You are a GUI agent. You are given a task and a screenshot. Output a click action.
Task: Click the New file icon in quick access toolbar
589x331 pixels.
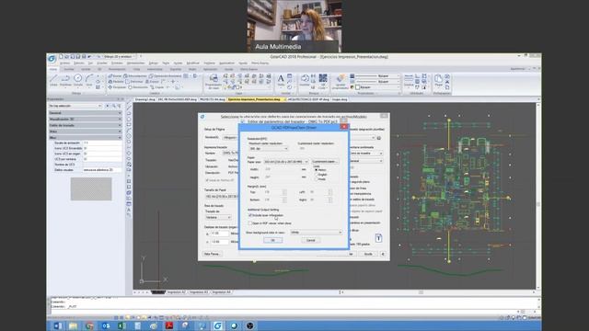(61, 57)
